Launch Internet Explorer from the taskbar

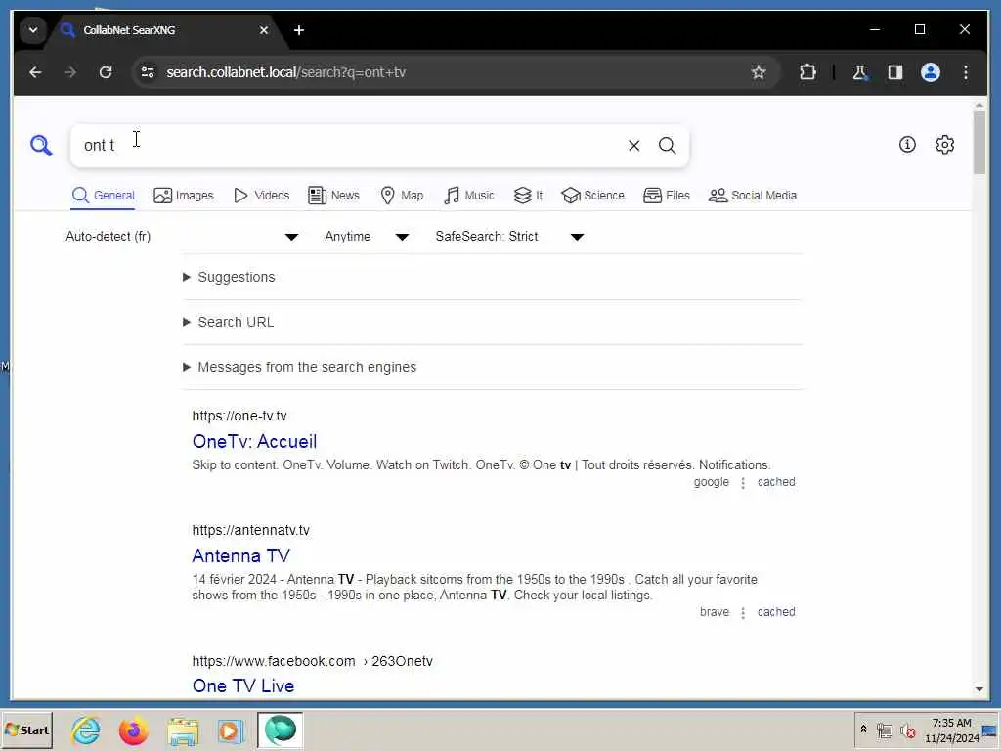pyautogui.click(x=86, y=730)
